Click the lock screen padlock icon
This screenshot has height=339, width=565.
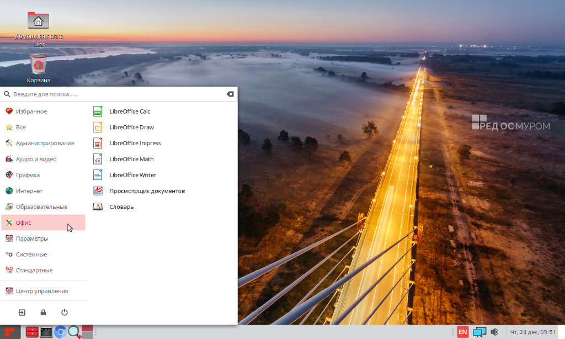coord(43,312)
